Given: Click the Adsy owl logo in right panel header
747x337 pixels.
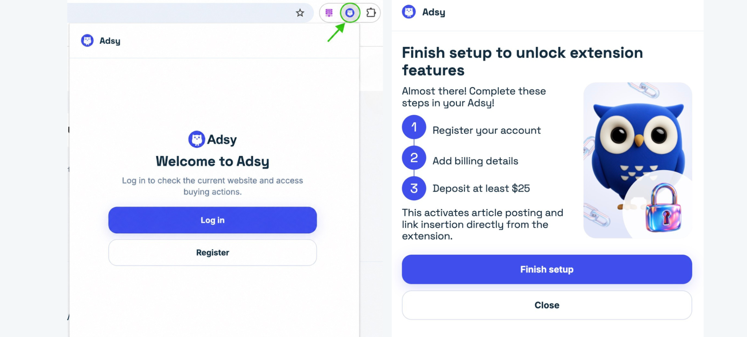Looking at the screenshot, I should pyautogui.click(x=409, y=12).
